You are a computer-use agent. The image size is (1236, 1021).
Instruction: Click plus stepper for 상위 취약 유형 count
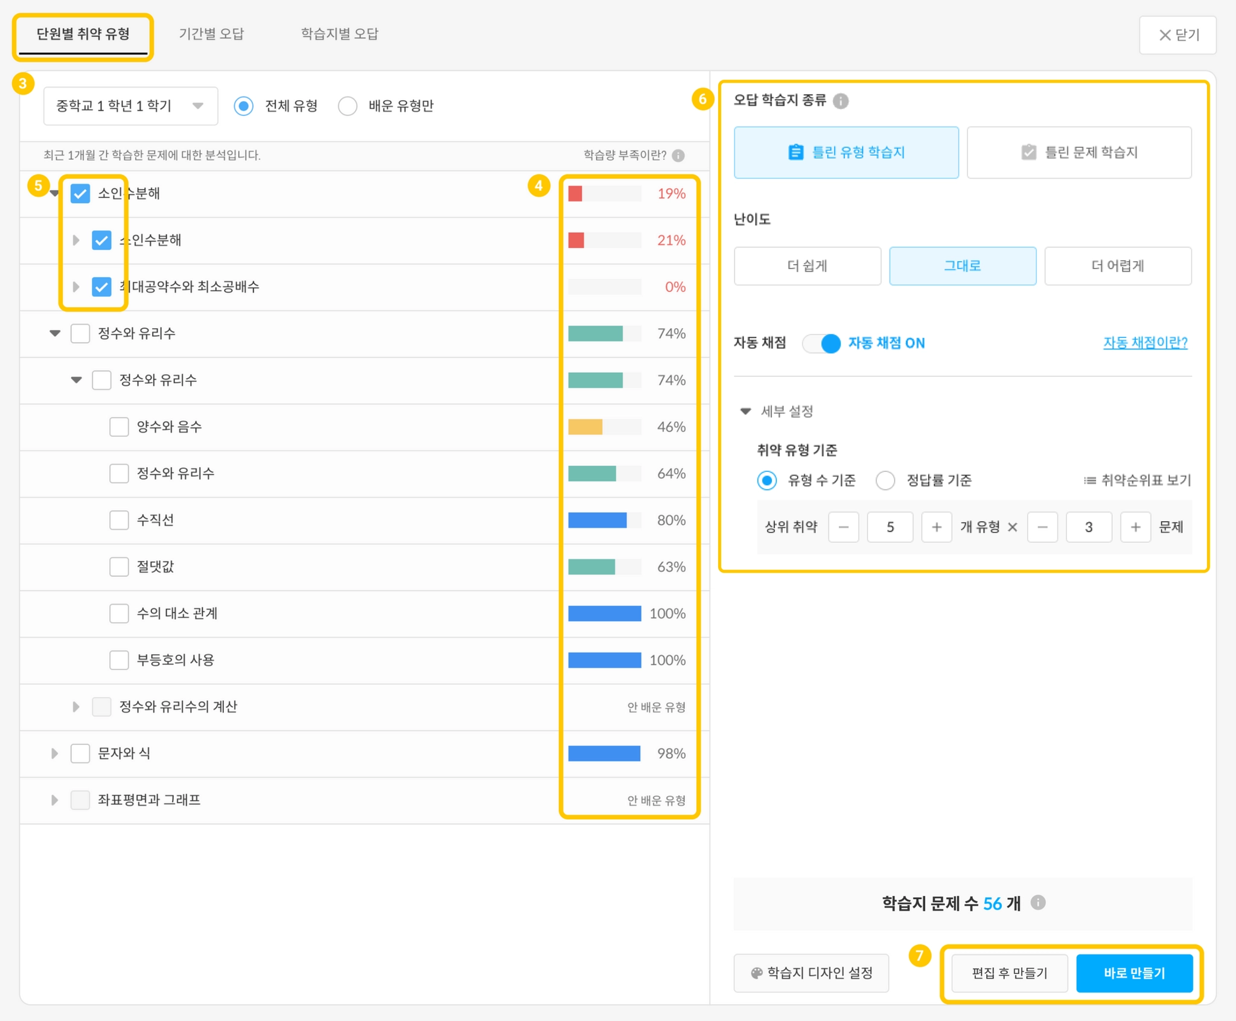pos(936,527)
